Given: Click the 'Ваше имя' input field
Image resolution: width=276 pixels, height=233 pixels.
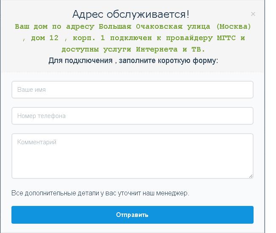Looking at the screenshot, I should click(132, 90).
